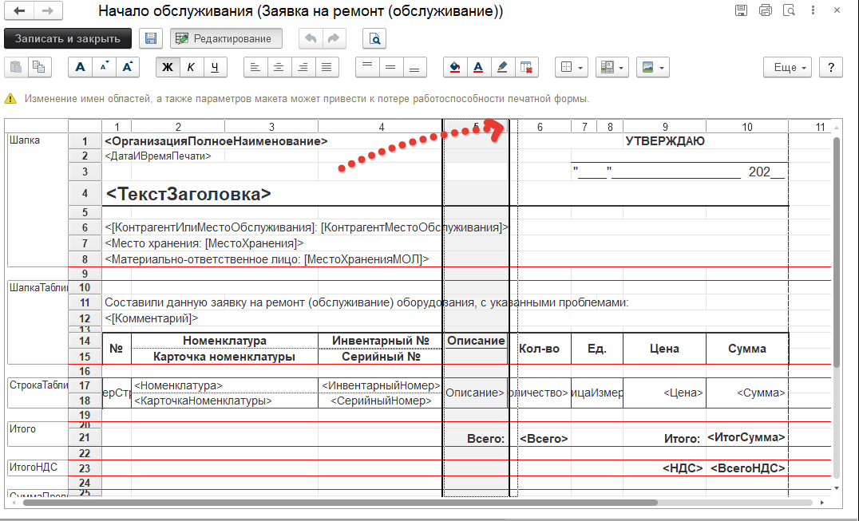The image size is (859, 521).
Task: Click the Записать и закрыть button
Action: pos(67,37)
